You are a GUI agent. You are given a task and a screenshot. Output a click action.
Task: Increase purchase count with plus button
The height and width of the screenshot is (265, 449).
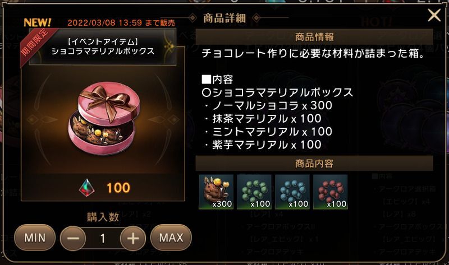(133, 238)
